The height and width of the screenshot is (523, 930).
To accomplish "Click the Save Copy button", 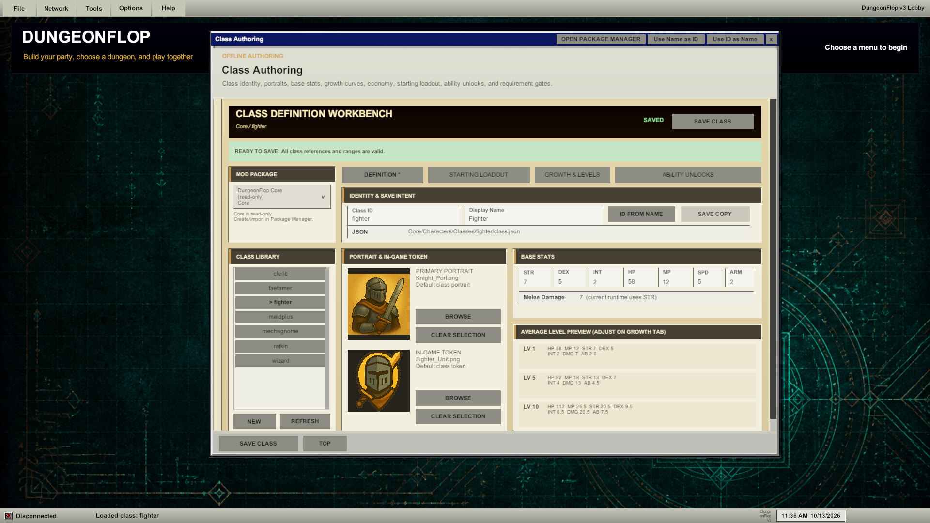I will point(715,214).
